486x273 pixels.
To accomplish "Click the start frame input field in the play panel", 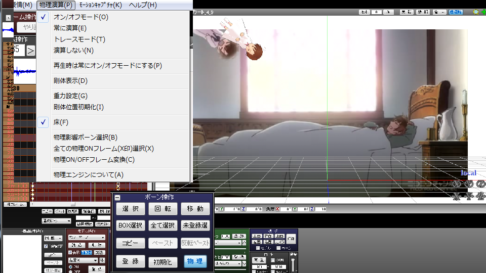I will click(259, 267).
